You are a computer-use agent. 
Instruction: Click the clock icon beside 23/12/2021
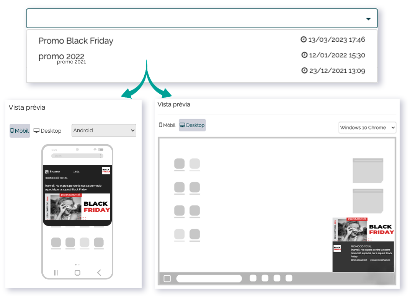[x=304, y=70]
